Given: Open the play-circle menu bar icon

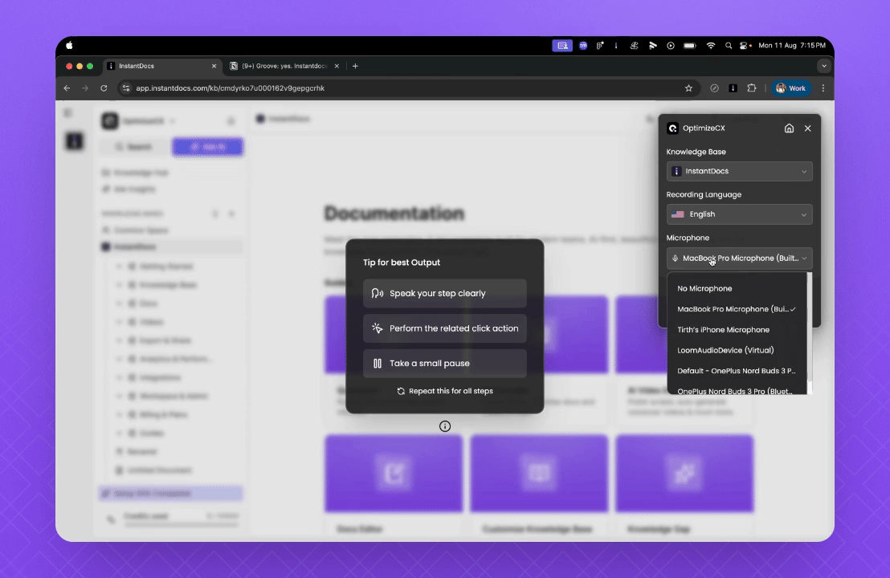Looking at the screenshot, I should (671, 46).
